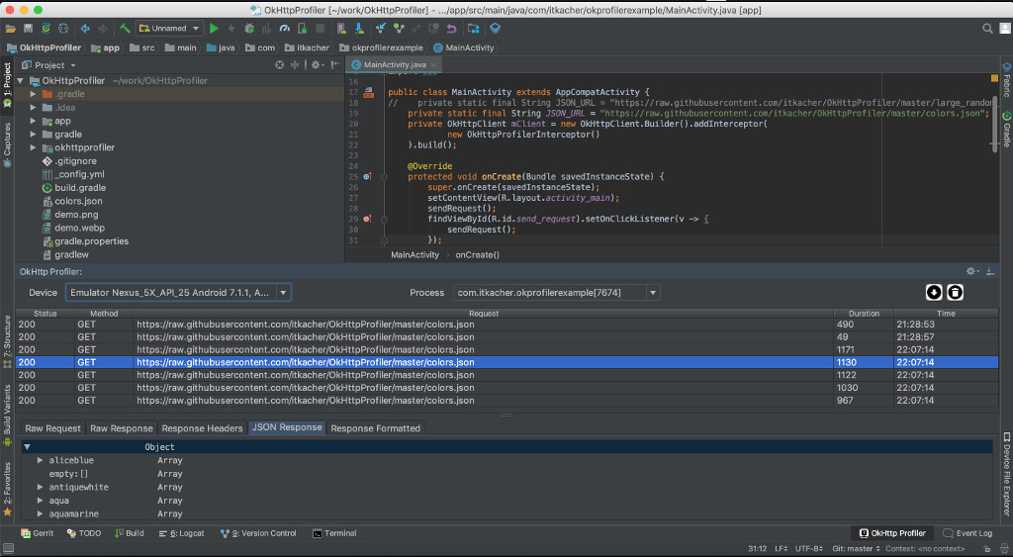1013x557 pixels.
Task: Click the Save All toolbar icon
Action: click(x=28, y=29)
